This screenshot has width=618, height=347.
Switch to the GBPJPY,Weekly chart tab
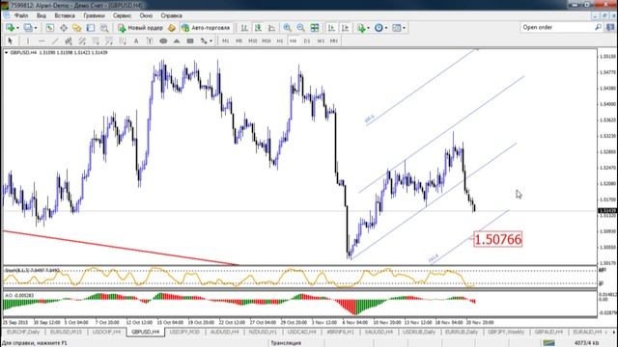coord(506,332)
